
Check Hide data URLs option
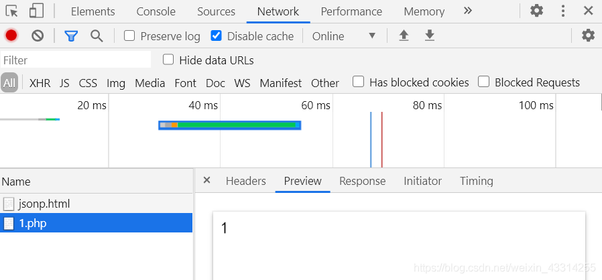pyautogui.click(x=168, y=60)
